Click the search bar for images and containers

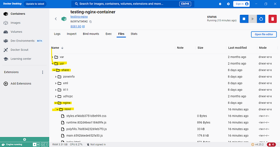[132, 4]
